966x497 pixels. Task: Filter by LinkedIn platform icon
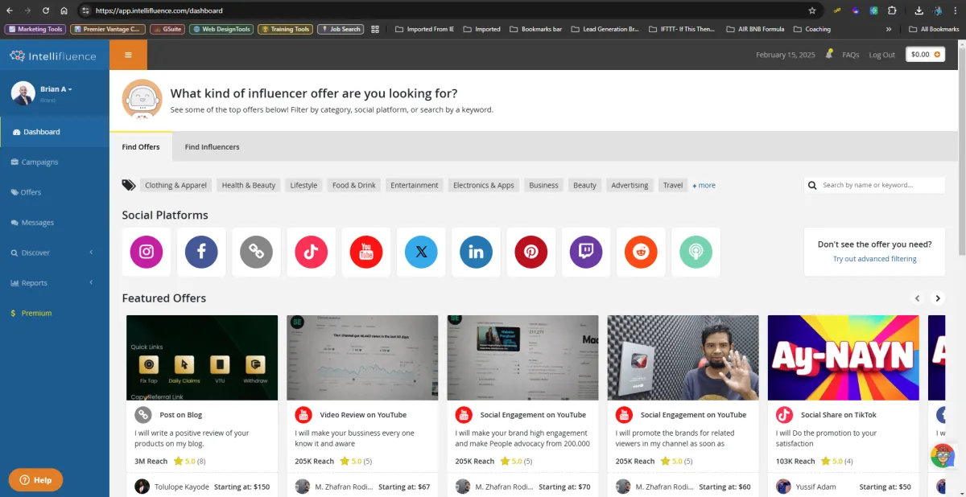pyautogui.click(x=476, y=252)
